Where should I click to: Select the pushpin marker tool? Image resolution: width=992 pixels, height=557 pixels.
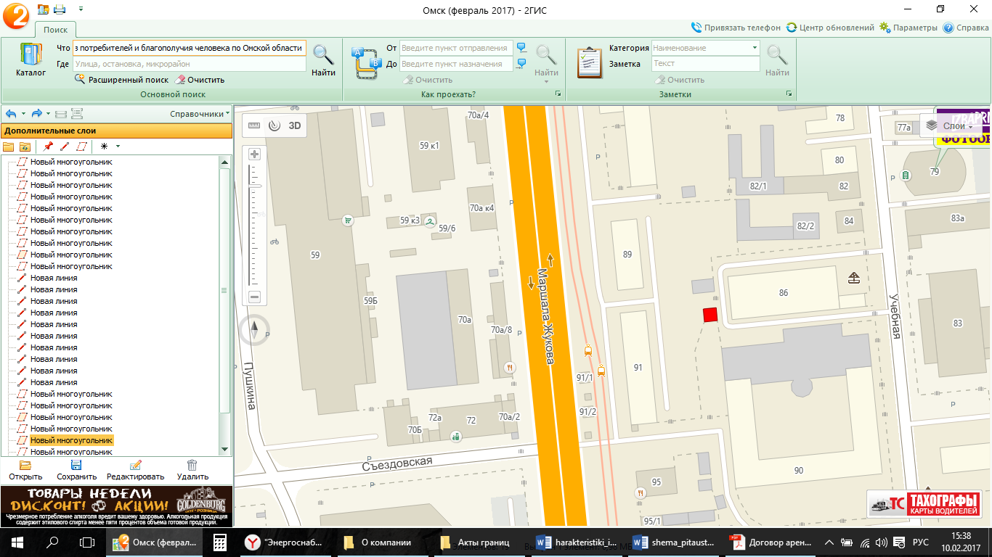click(x=48, y=147)
